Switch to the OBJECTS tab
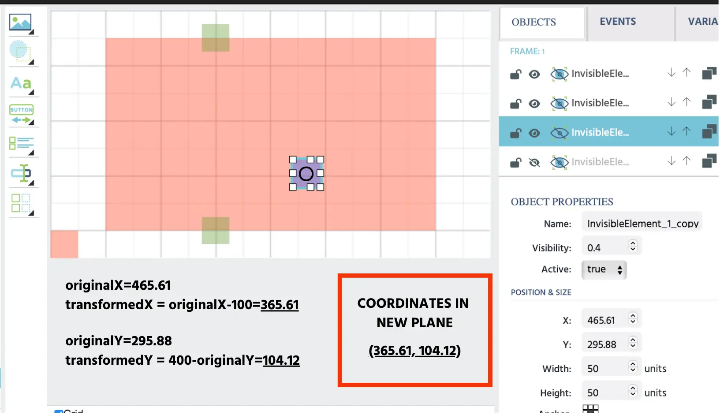 pyautogui.click(x=542, y=22)
